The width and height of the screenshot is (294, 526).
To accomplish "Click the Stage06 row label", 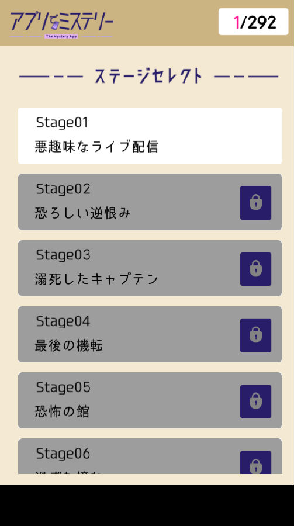I will coord(63,454).
